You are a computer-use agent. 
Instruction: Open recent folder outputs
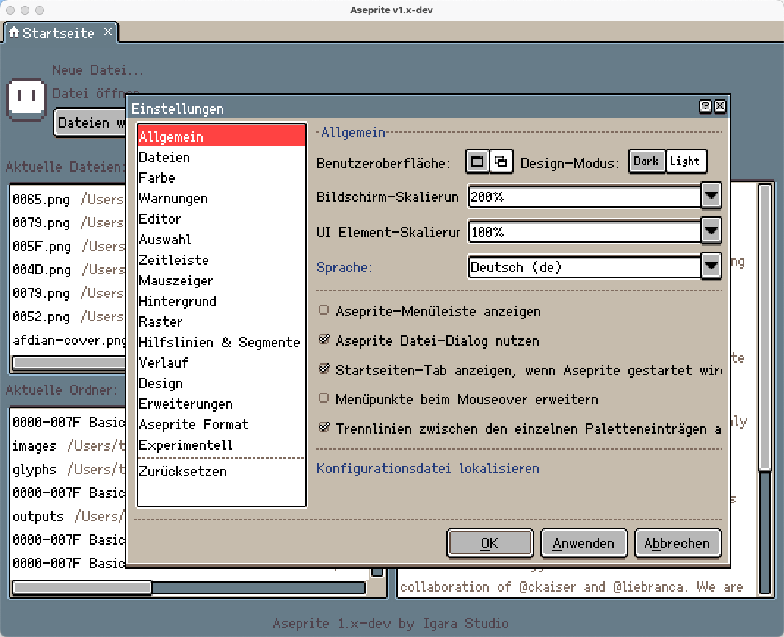[68, 515]
